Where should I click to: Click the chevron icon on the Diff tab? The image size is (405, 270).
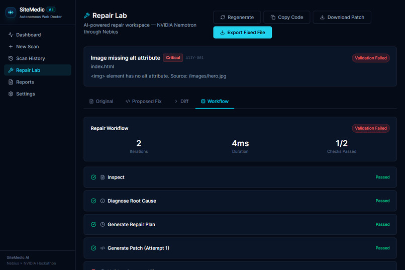pos(176,101)
